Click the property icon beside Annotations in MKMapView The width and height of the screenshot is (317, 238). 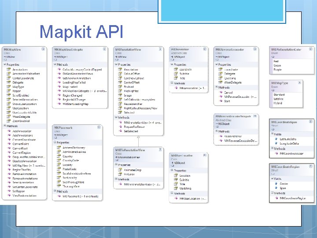(x=8, y=70)
